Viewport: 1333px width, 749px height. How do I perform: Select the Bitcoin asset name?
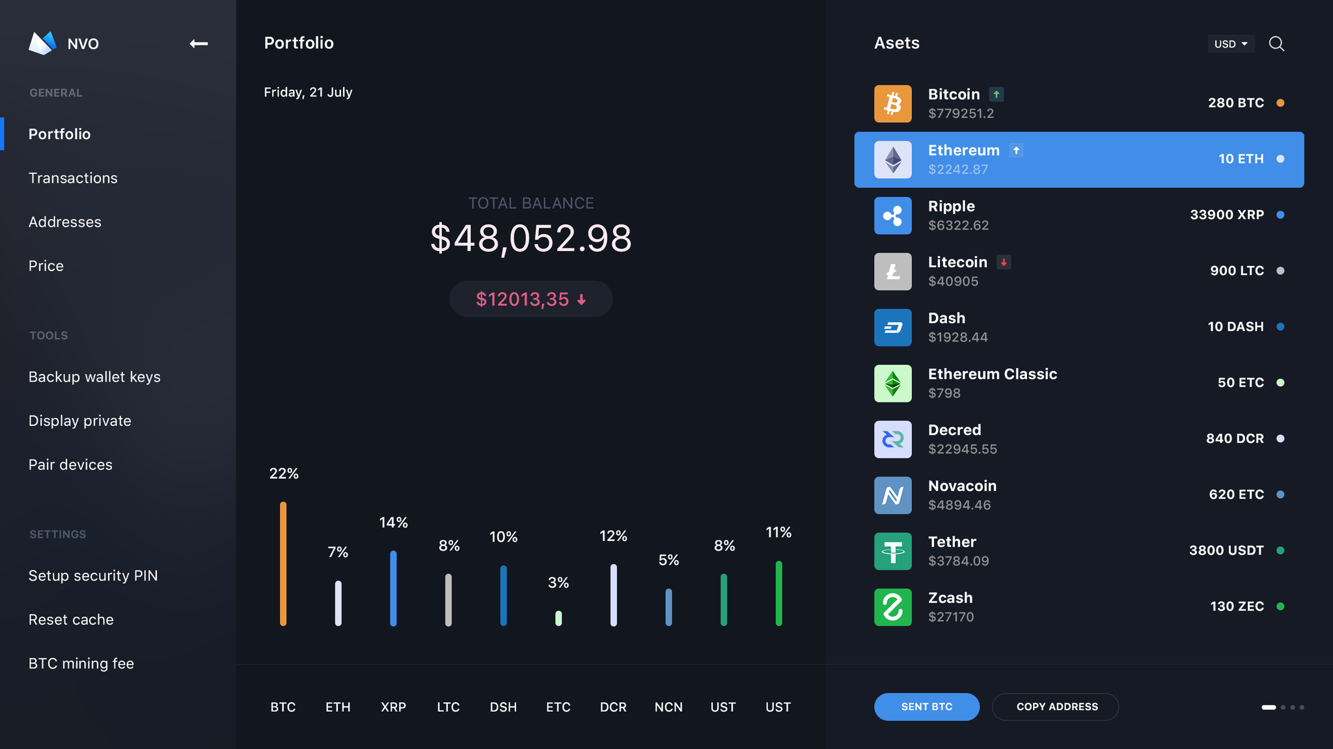(954, 94)
